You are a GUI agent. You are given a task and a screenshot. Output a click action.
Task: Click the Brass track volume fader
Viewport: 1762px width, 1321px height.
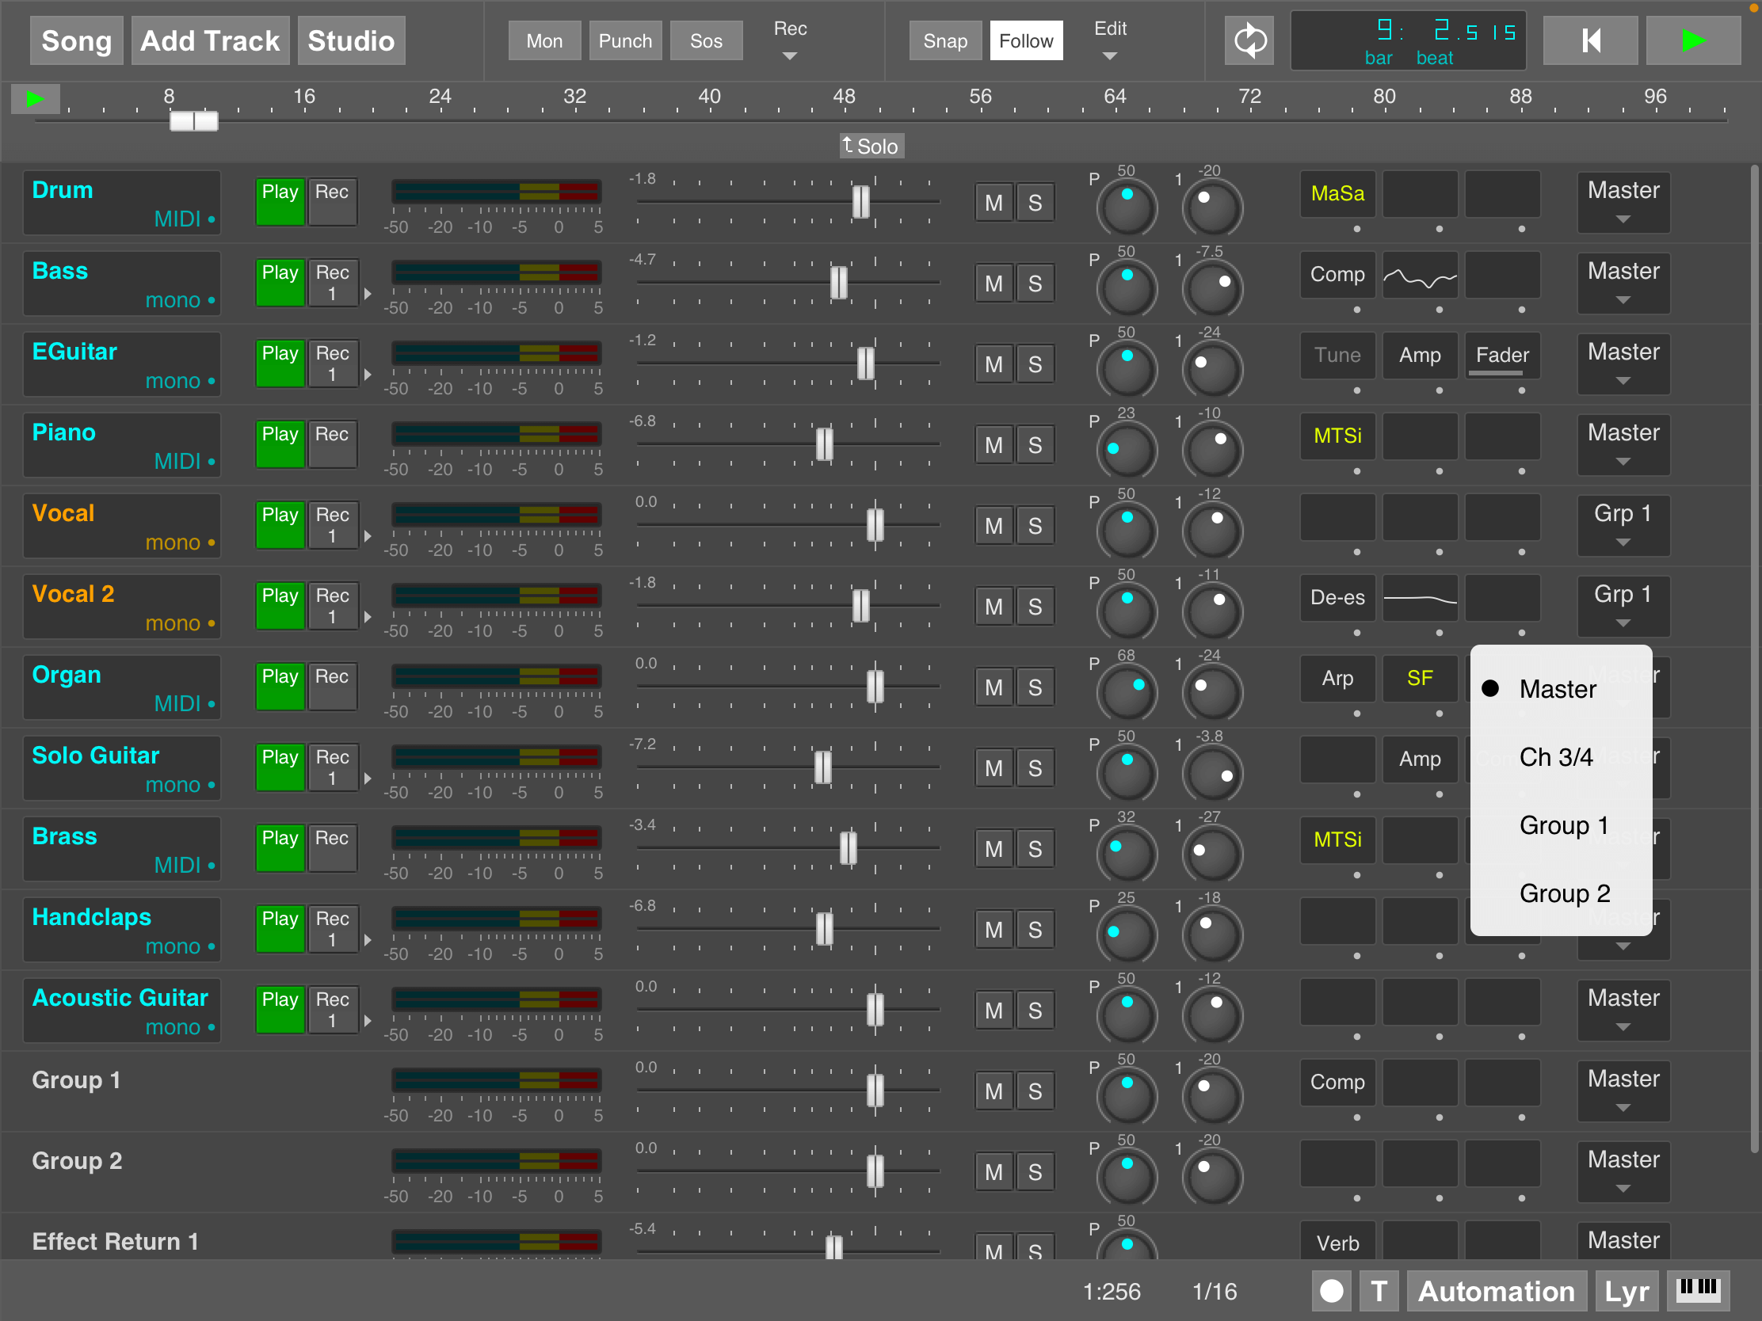point(849,849)
